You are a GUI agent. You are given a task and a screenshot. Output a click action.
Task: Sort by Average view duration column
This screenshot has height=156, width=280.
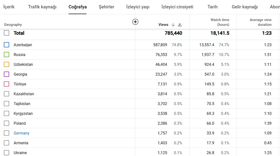tap(260, 22)
